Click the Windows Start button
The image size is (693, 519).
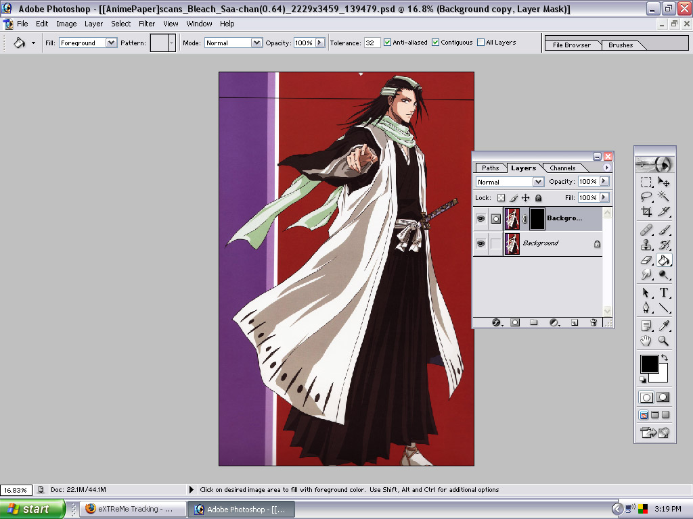point(32,509)
